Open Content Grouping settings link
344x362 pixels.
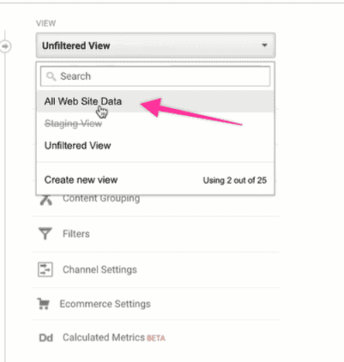click(x=101, y=198)
